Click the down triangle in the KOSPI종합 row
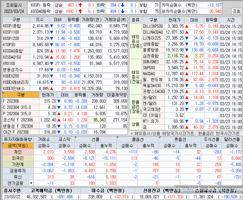This screenshot has height=200, width=243. point(52,26)
